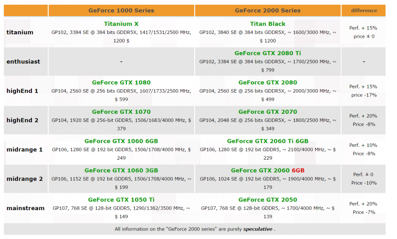Click the red 6GB text on GTX 2060

(298, 171)
